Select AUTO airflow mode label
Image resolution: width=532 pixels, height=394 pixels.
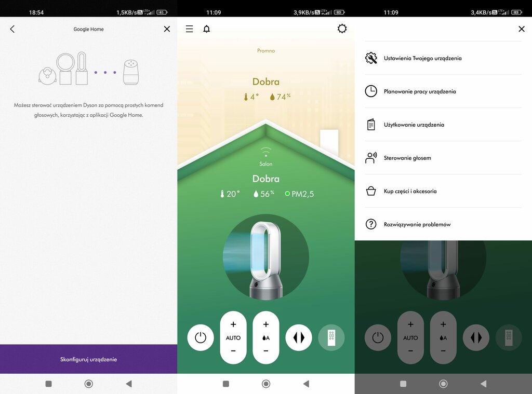[233, 338]
